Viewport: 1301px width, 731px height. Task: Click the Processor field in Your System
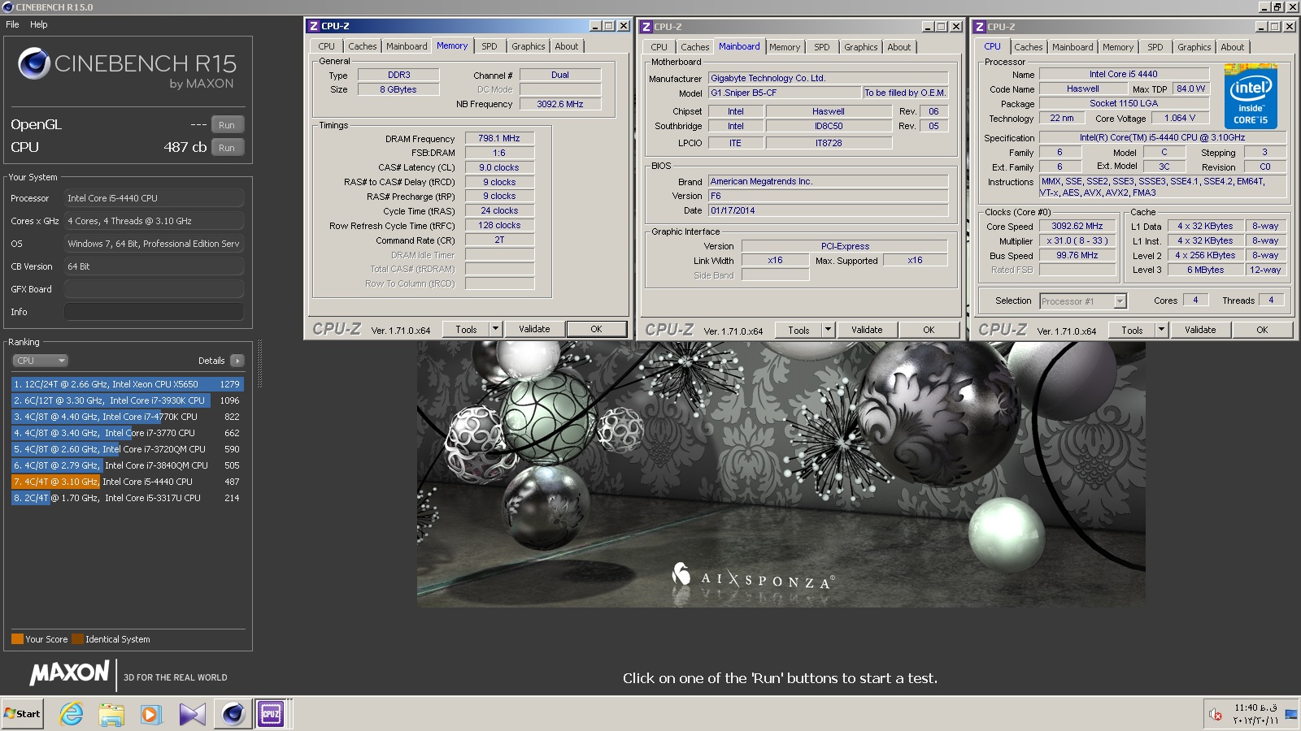click(x=154, y=198)
